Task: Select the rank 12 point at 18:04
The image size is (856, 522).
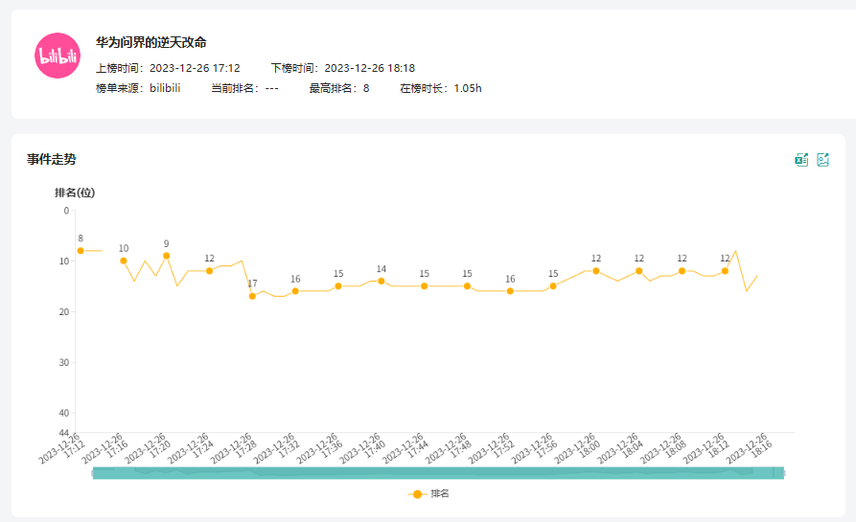Action: pos(638,271)
